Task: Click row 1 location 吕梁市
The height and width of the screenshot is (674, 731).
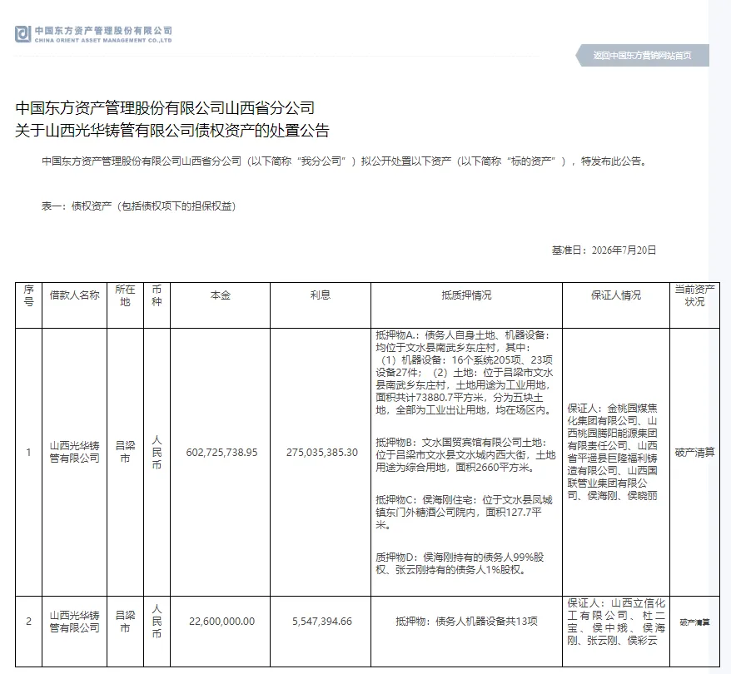Action: pos(125,453)
